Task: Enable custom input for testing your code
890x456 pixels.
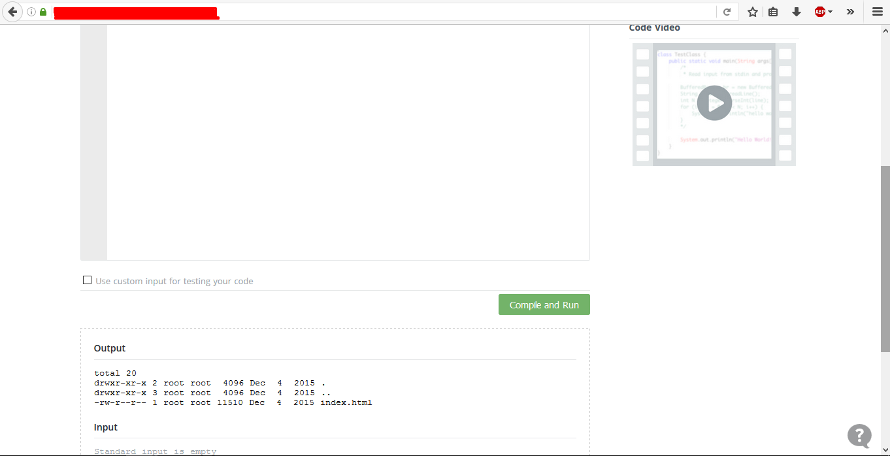Action: tap(88, 280)
